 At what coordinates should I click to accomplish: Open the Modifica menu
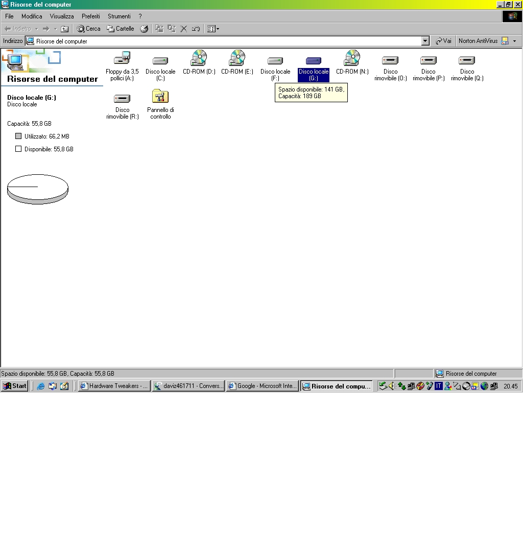(x=32, y=16)
